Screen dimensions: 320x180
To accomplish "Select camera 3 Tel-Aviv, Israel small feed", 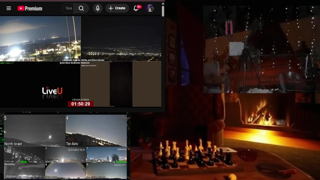I will pos(24,155).
